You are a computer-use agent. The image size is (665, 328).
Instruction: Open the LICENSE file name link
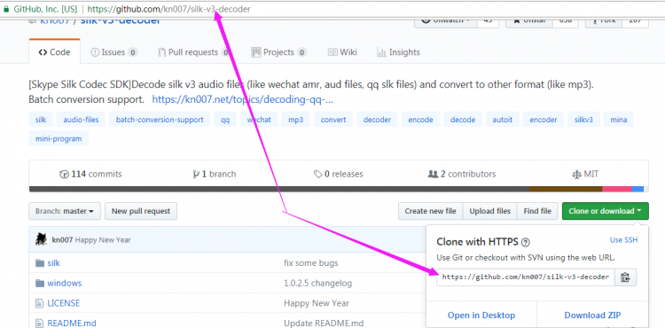64,303
